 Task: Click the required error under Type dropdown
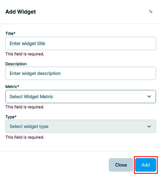(25, 137)
